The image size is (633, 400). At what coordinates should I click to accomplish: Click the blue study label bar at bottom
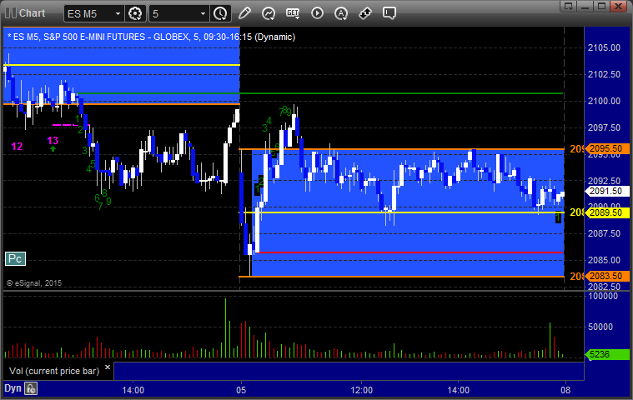(349, 371)
